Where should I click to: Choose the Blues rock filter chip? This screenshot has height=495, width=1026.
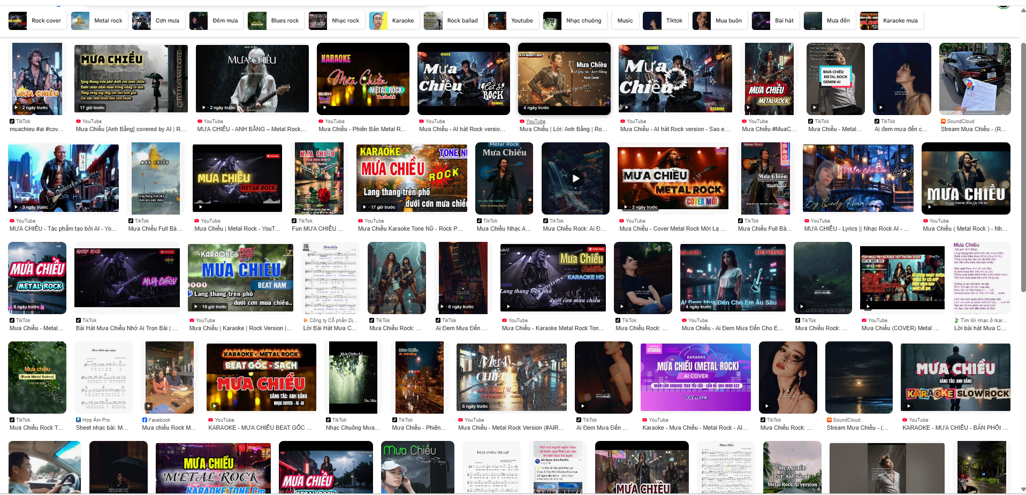pos(275,21)
